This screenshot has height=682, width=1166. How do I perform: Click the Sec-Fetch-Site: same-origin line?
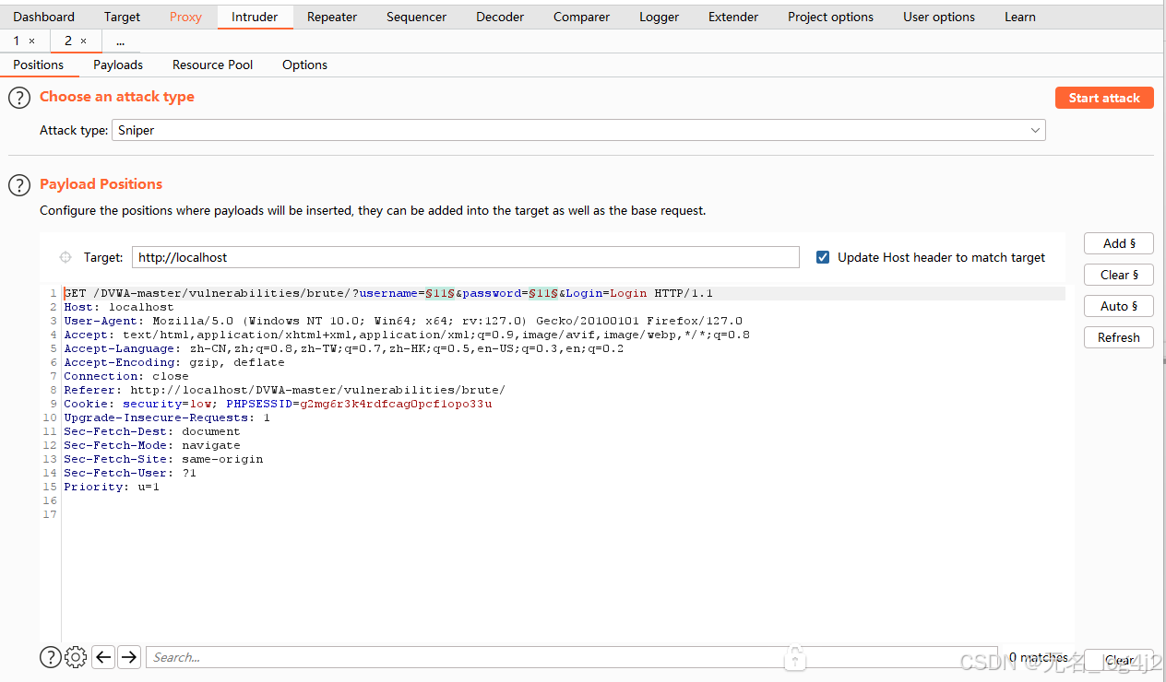[163, 459]
